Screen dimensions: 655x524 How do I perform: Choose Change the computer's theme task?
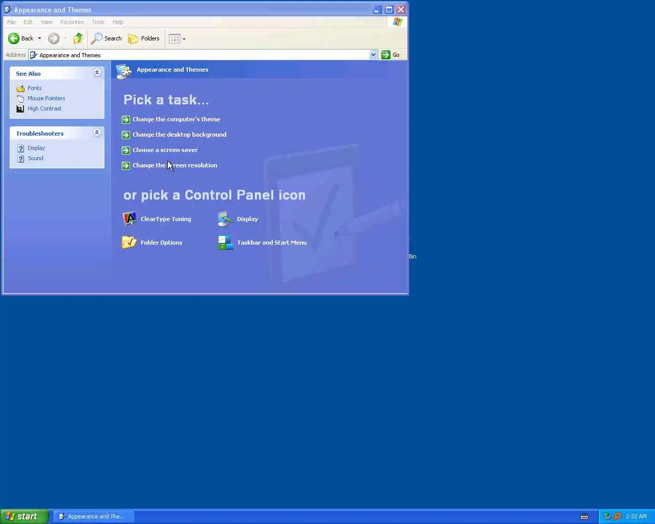click(x=176, y=119)
